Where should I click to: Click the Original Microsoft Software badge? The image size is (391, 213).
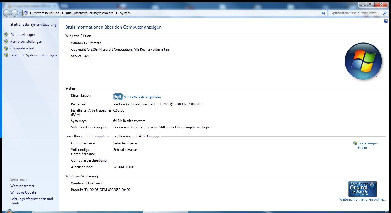[x=362, y=189]
